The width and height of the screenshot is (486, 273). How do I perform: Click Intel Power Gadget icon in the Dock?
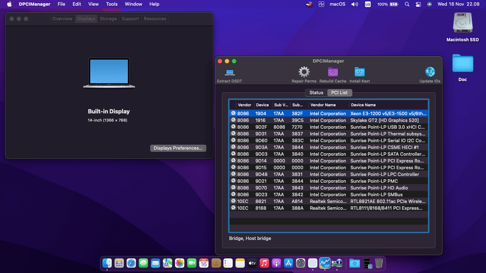[x=324, y=263]
